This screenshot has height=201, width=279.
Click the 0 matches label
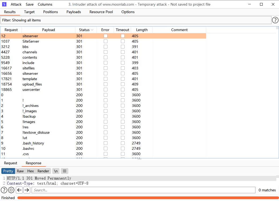click(267, 190)
